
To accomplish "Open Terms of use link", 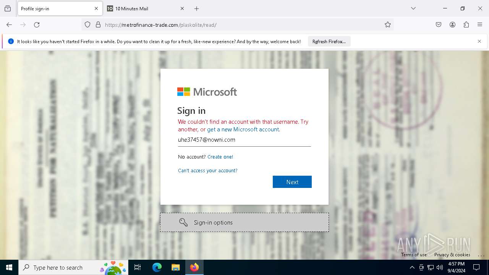I will click(414, 255).
